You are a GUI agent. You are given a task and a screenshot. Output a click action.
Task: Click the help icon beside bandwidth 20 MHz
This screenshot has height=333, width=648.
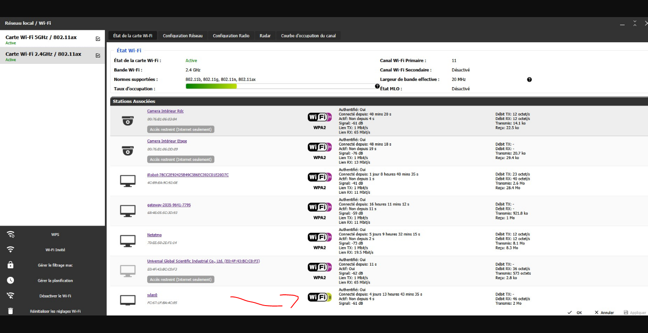[x=529, y=80]
